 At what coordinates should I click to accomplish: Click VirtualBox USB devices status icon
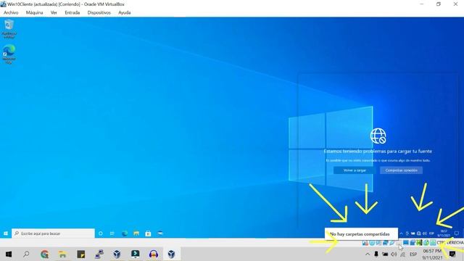392,243
